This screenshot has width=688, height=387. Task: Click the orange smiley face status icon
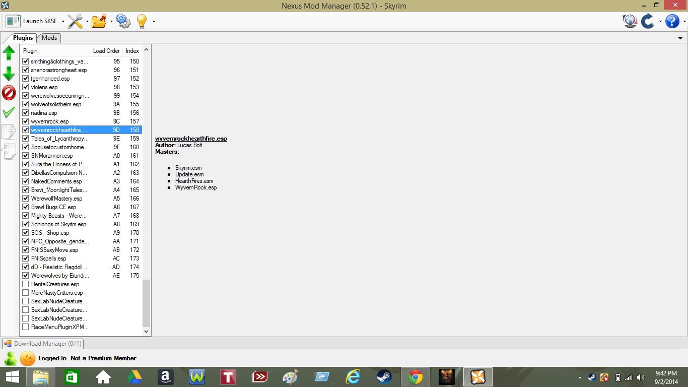(x=28, y=358)
